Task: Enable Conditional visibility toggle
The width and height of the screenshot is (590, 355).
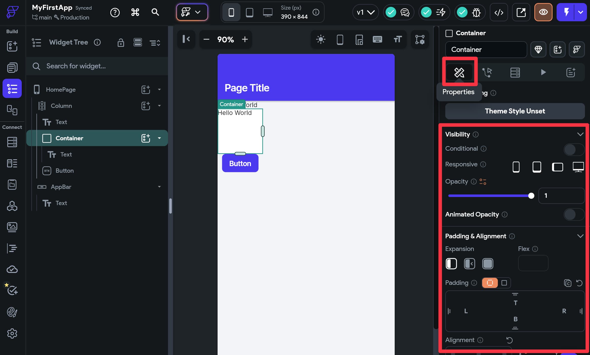Action: (574, 150)
